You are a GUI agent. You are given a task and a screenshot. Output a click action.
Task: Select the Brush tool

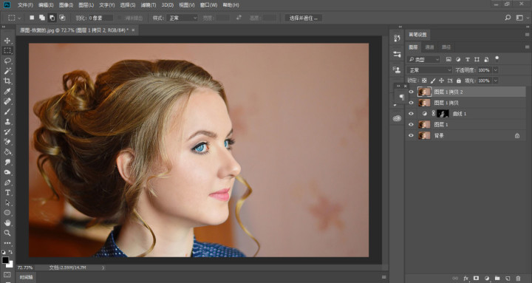point(7,112)
